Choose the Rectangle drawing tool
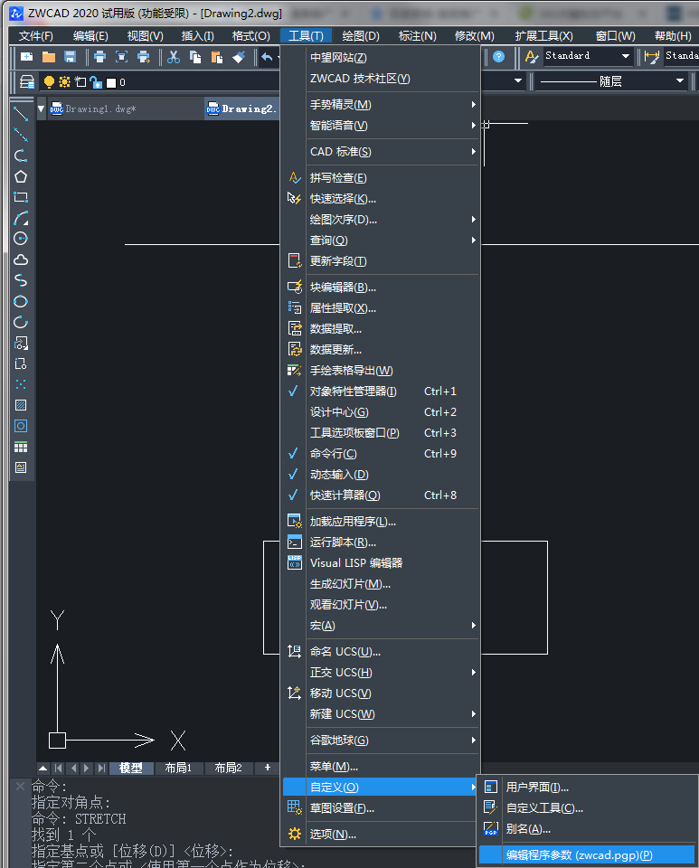699x868 pixels. 21,197
